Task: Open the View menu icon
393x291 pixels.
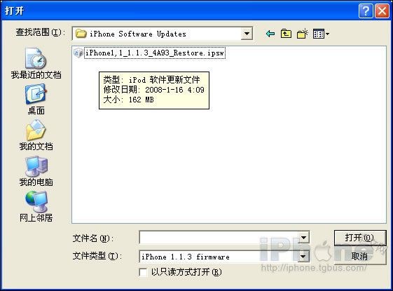Action: point(321,34)
